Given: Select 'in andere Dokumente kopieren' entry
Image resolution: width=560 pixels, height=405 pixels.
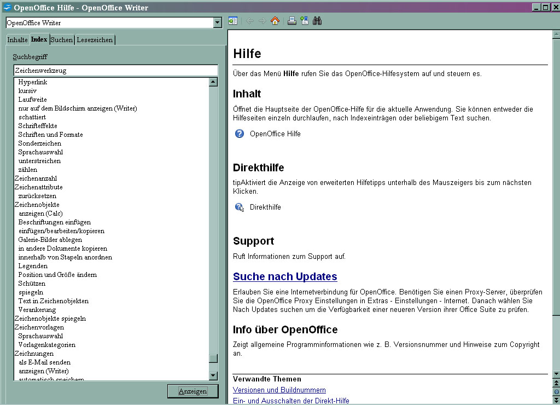Looking at the screenshot, I should [x=63, y=248].
